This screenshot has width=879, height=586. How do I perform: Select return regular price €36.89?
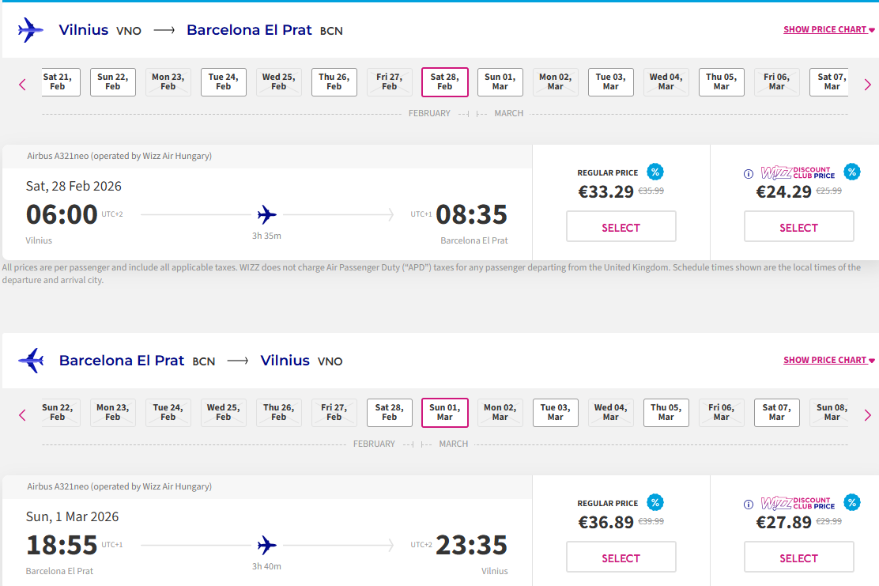621,558
